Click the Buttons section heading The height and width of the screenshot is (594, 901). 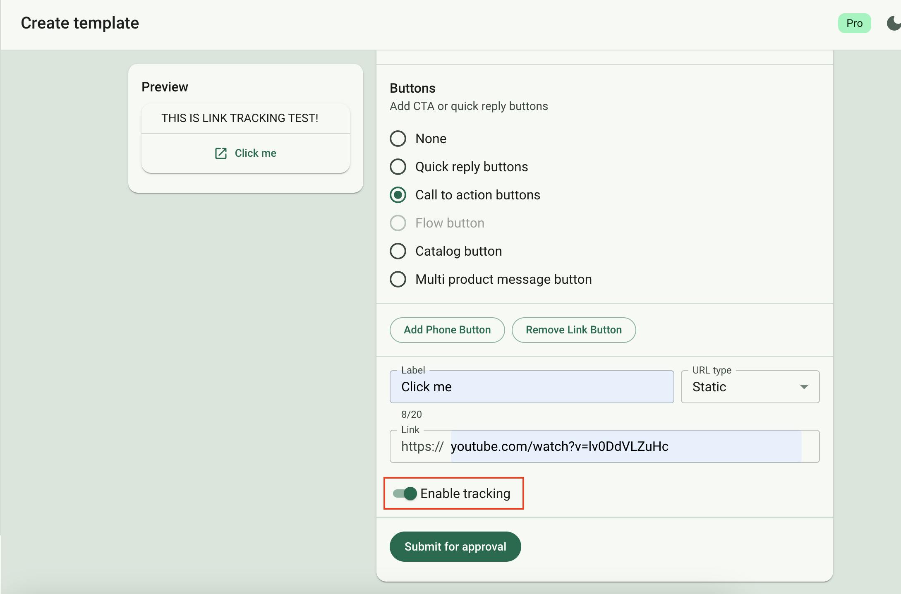[412, 88]
